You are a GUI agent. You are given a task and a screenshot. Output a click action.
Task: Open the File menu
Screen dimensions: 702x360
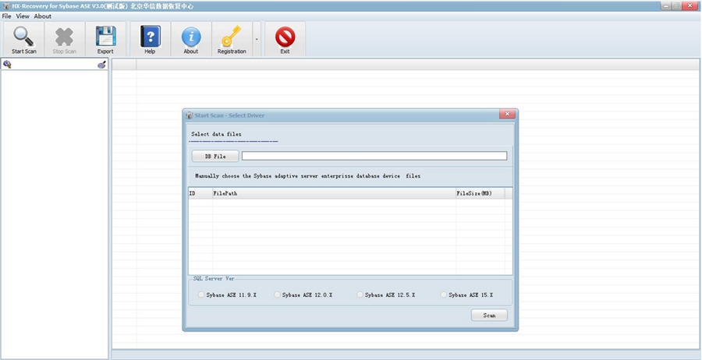6,16
